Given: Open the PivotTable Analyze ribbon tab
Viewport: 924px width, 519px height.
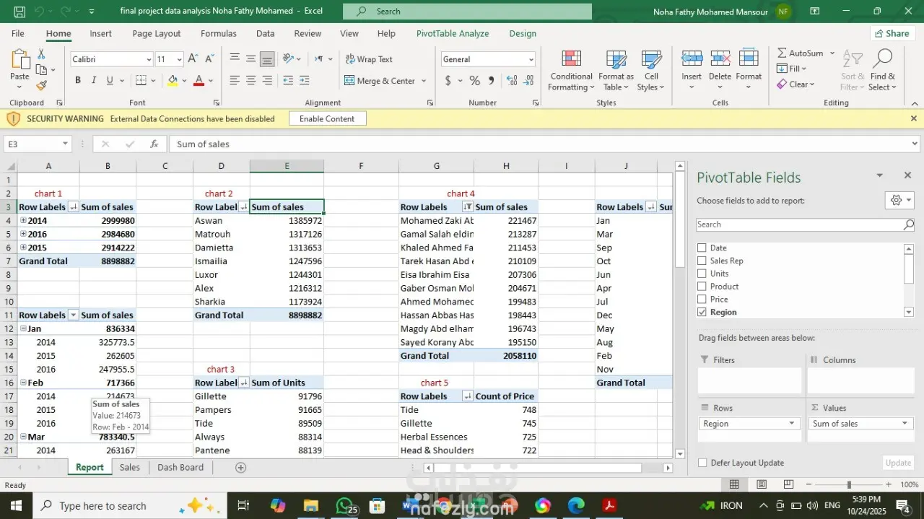Looking at the screenshot, I should point(452,33).
